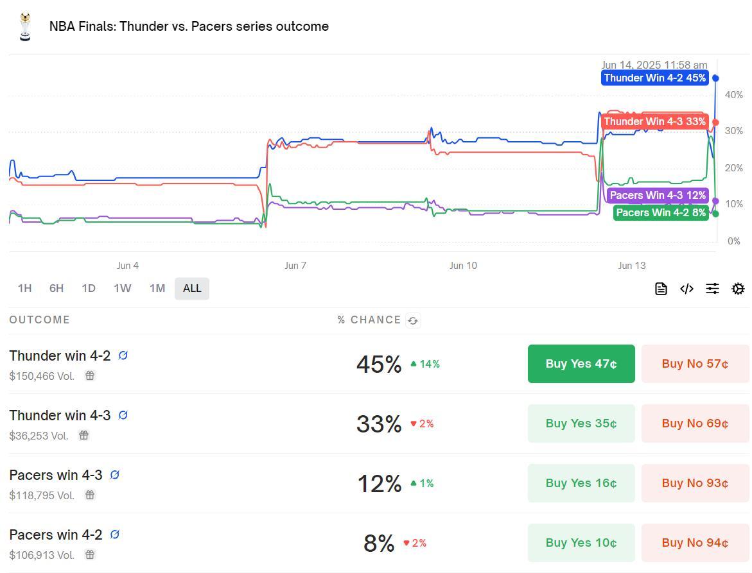This screenshot has height=573, width=752.
Task: Open the Pacers win 4-2 outcome row title
Action: point(56,535)
